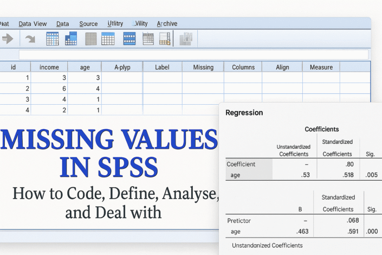Click the gray split-panel toolbar icon
The width and height of the screenshot is (382, 255).
coord(91,39)
